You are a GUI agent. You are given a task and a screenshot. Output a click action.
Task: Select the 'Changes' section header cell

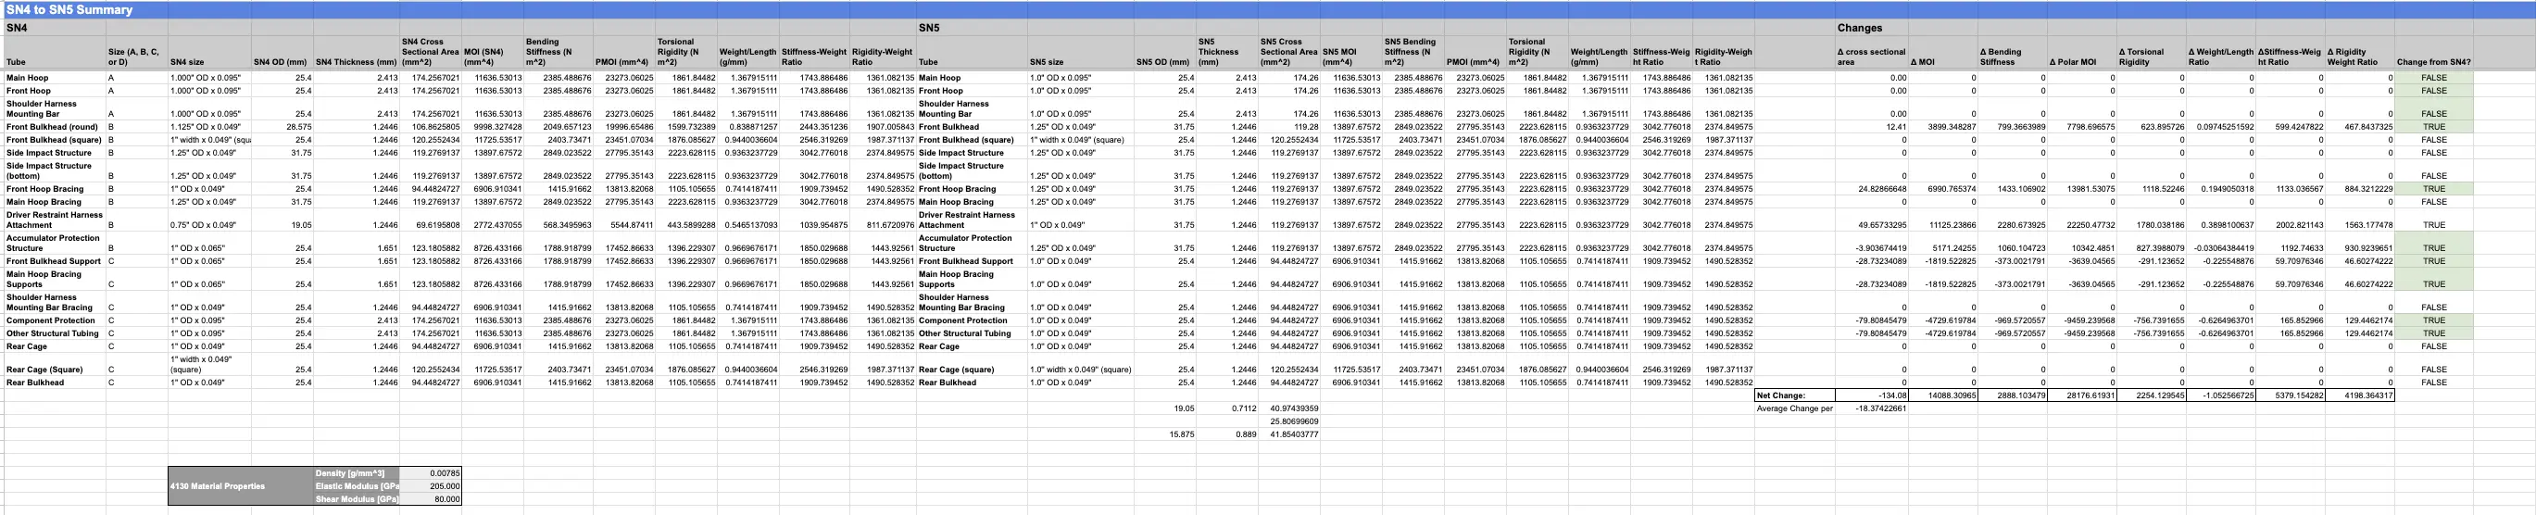click(1859, 28)
